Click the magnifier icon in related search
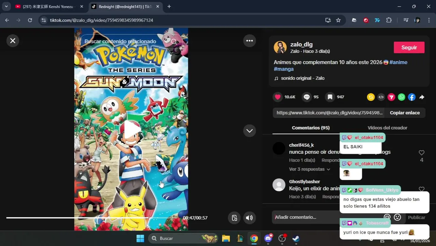Screen dimensions: 436x246 pos(174,41)
